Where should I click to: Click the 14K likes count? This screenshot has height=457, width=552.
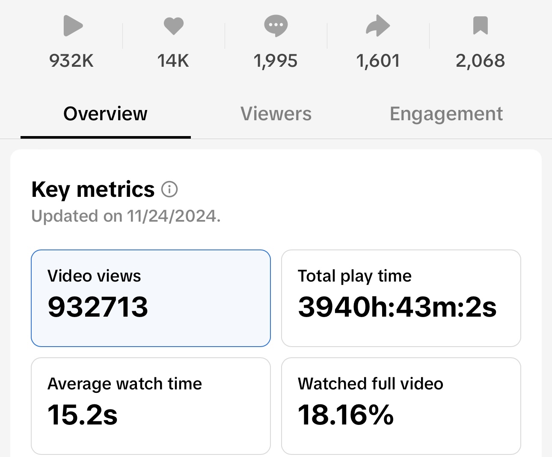tap(173, 61)
